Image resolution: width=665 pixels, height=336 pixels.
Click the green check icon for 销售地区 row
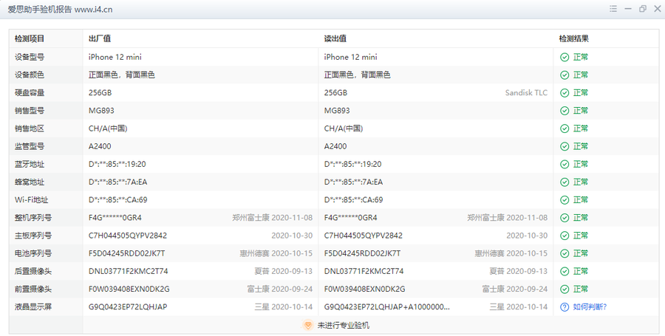[565, 128]
